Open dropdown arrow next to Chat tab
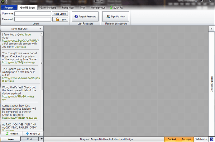This screenshot has height=142, width=215. point(42,139)
